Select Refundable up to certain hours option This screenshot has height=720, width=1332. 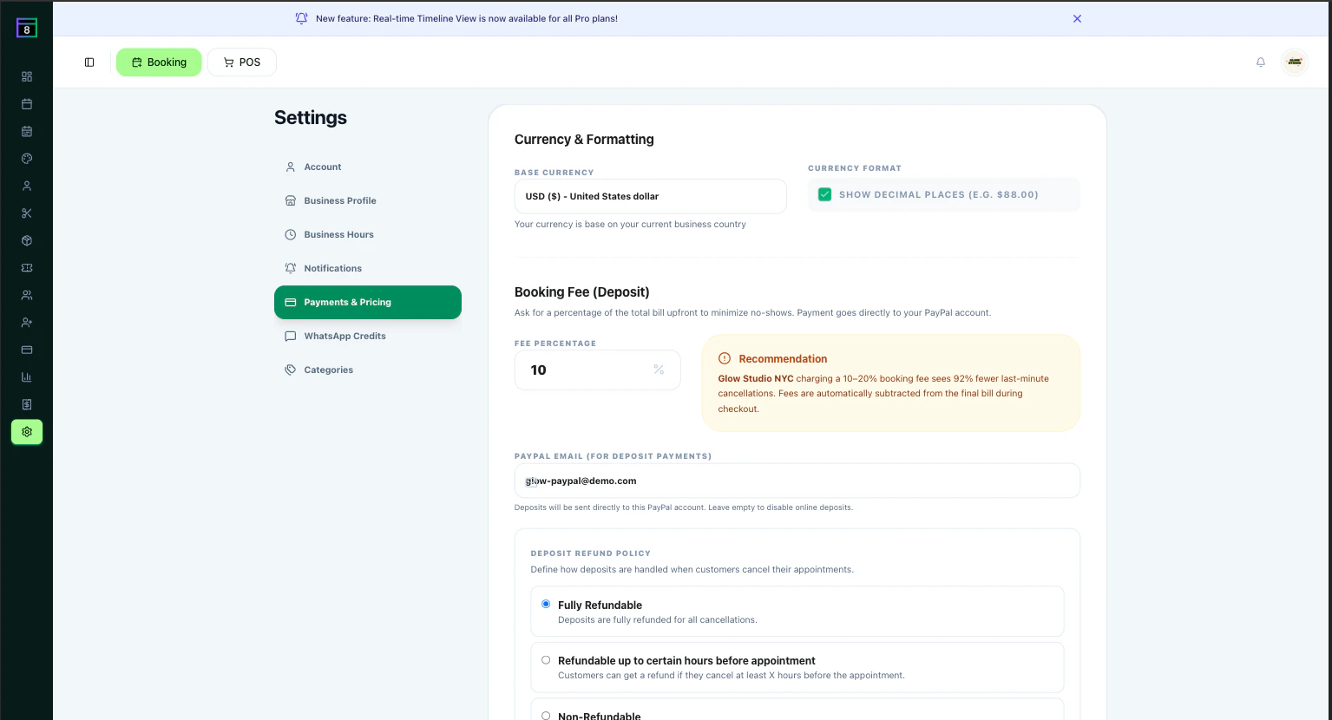pyautogui.click(x=546, y=660)
